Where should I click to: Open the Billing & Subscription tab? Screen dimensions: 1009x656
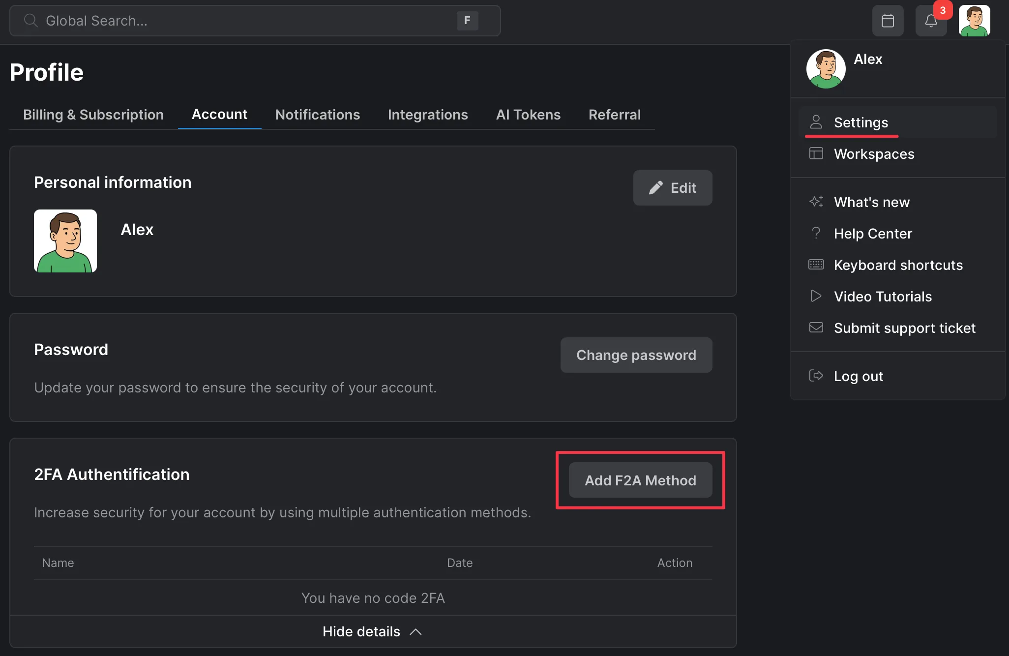pyautogui.click(x=93, y=115)
